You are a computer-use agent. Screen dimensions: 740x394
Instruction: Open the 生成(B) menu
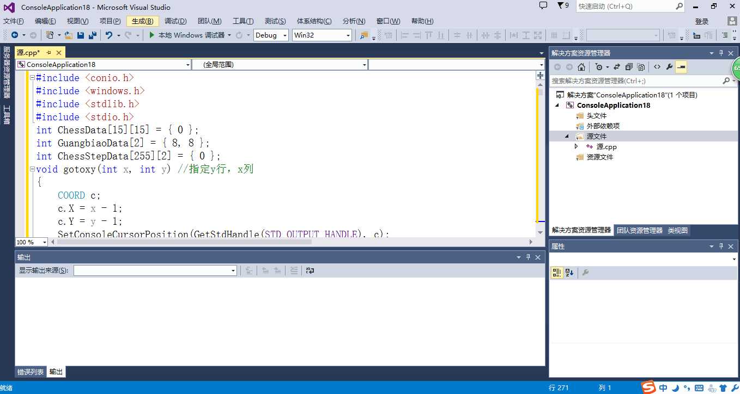point(142,21)
